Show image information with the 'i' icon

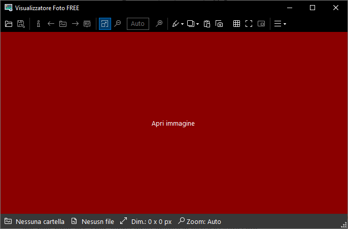coord(39,24)
